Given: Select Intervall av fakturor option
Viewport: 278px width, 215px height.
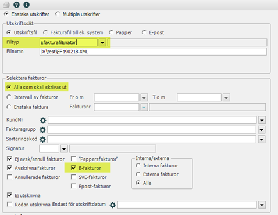Looking at the screenshot, I should [x=9, y=97].
